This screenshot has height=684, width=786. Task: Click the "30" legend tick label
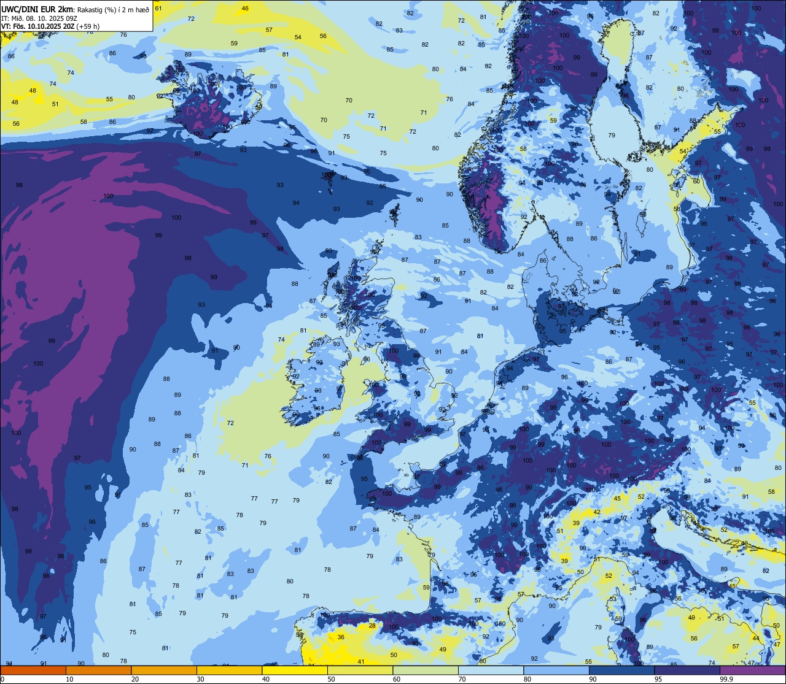[200, 679]
